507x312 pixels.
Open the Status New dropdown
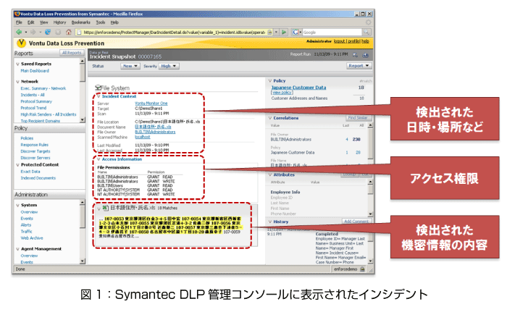130,66
